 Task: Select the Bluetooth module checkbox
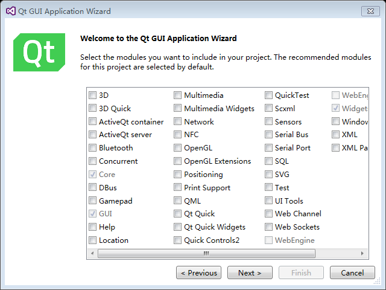(92, 148)
